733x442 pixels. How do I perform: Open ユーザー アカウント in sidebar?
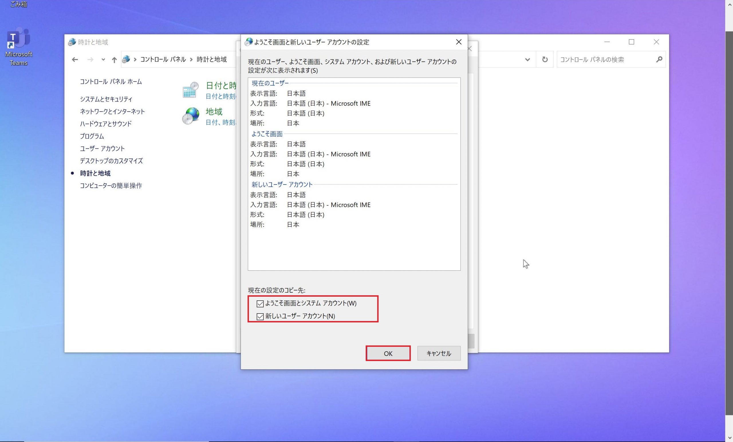pyautogui.click(x=102, y=148)
